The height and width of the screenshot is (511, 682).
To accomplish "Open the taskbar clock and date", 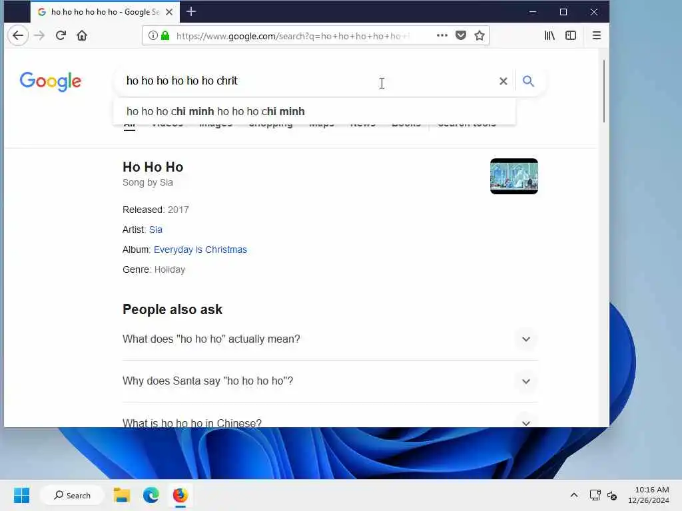I will coord(649,495).
